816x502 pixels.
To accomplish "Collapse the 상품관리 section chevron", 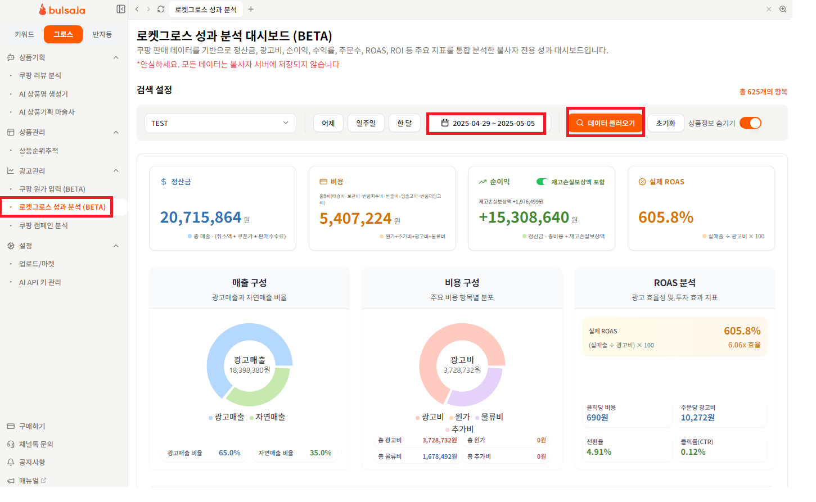I will tap(116, 132).
